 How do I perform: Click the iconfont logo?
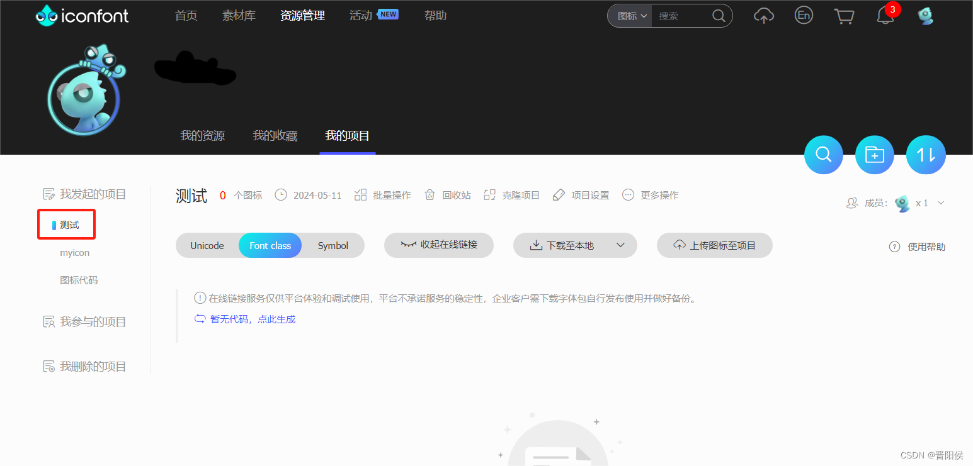[82, 15]
